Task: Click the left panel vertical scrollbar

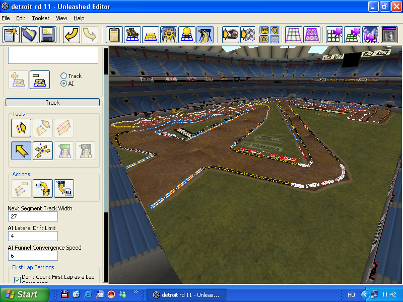Action: point(105,151)
